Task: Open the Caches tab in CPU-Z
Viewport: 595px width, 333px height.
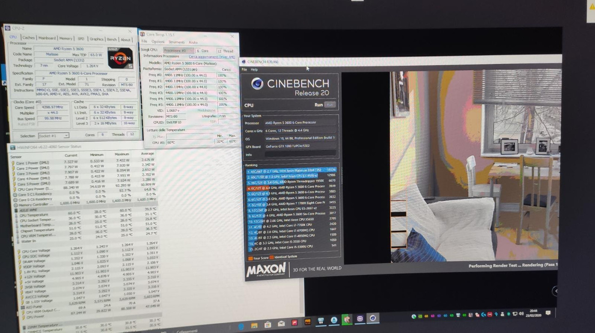Action: coord(28,38)
